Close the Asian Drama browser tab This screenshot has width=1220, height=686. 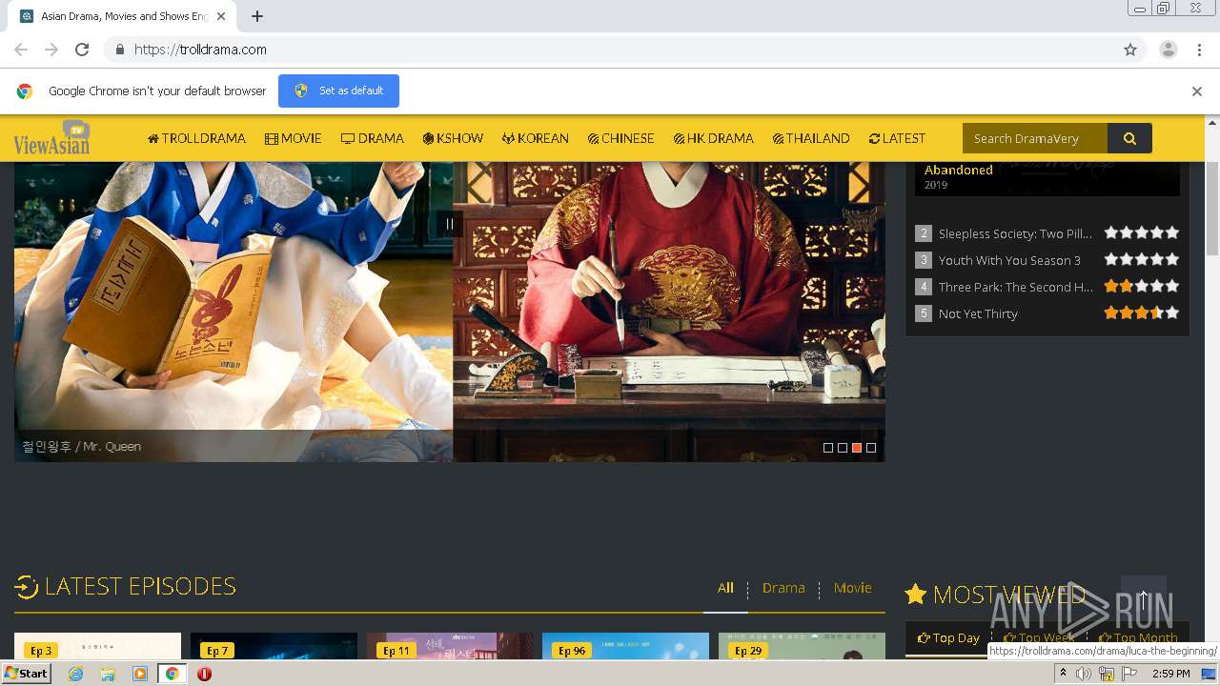(221, 16)
